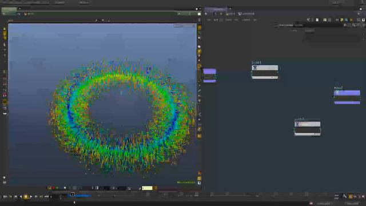
Task: Click the yellow highlighted field below viewport
Action: [x=147, y=188]
